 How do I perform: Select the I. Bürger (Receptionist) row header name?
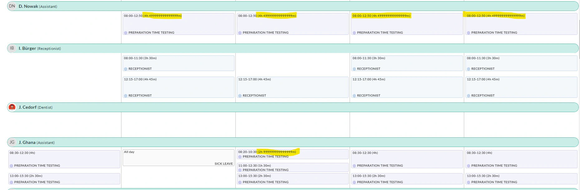[40, 49]
